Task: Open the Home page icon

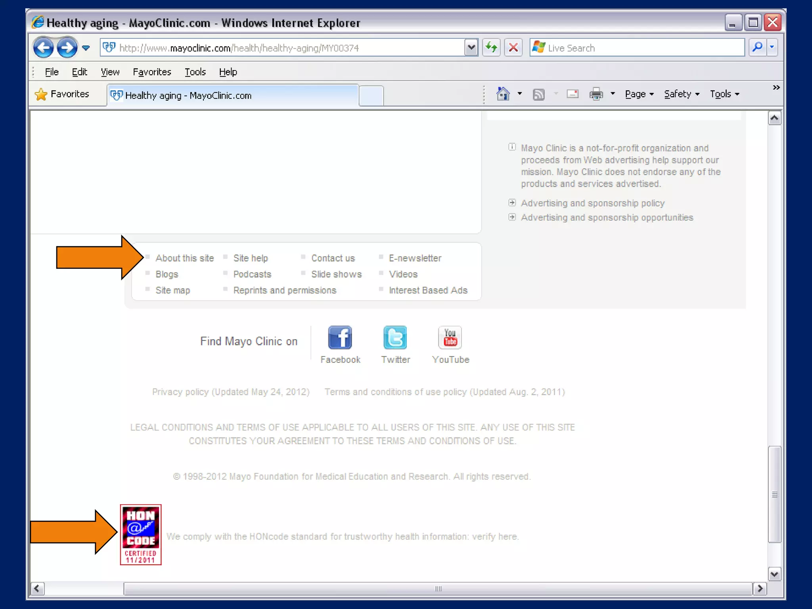Action: click(503, 94)
